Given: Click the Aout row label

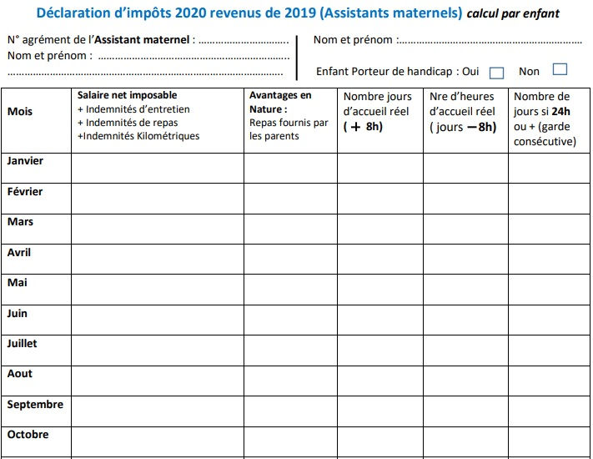Looking at the screenshot, I should [20, 374].
